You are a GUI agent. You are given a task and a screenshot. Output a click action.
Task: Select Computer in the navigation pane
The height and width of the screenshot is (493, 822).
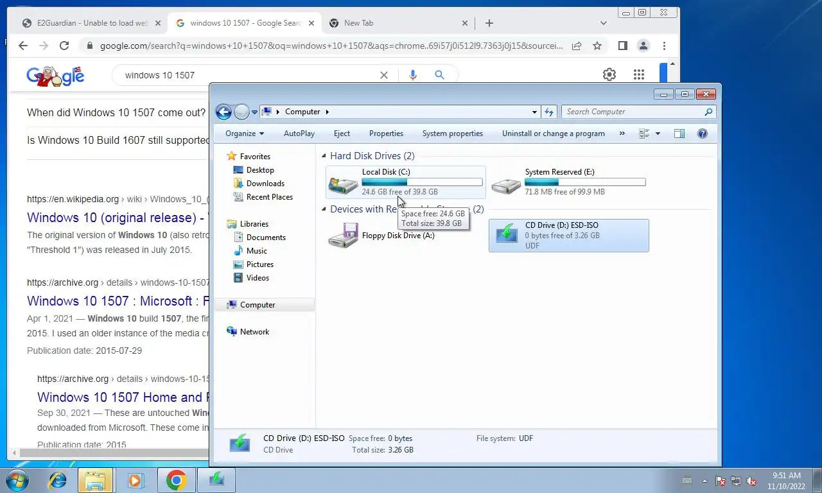(257, 305)
